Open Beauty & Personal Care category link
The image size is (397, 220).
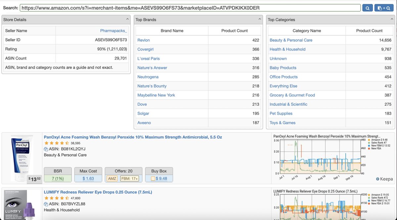pos(291,40)
